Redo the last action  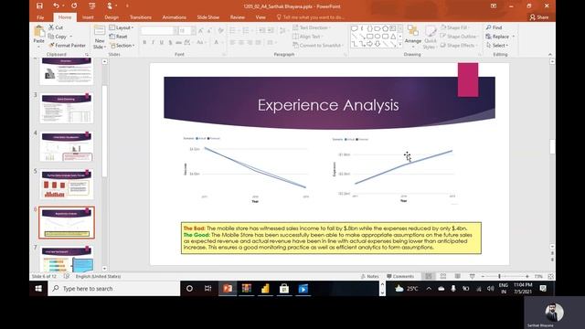[74, 6]
